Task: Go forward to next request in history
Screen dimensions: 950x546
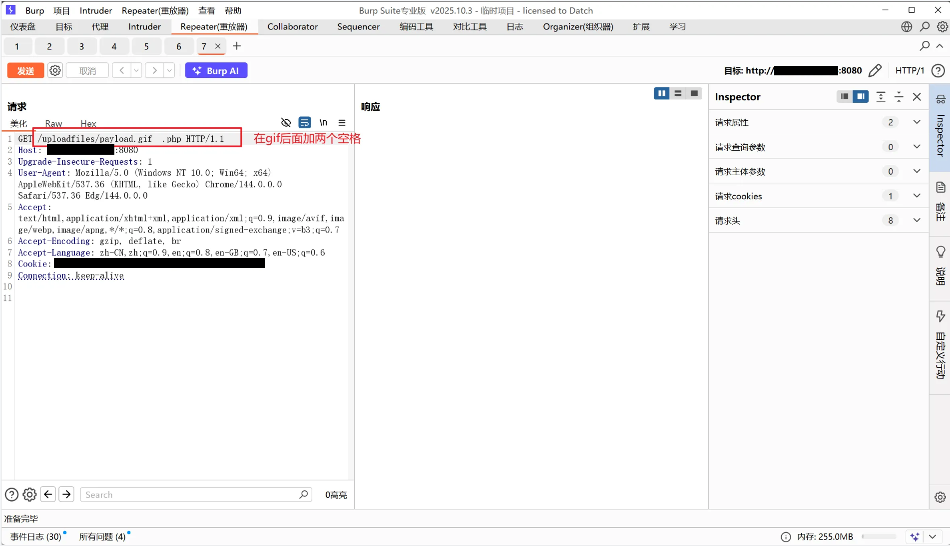Action: point(155,70)
